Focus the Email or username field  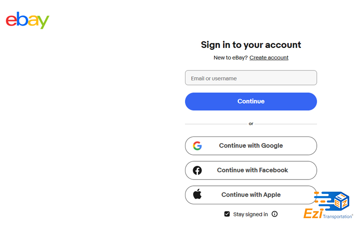251,78
